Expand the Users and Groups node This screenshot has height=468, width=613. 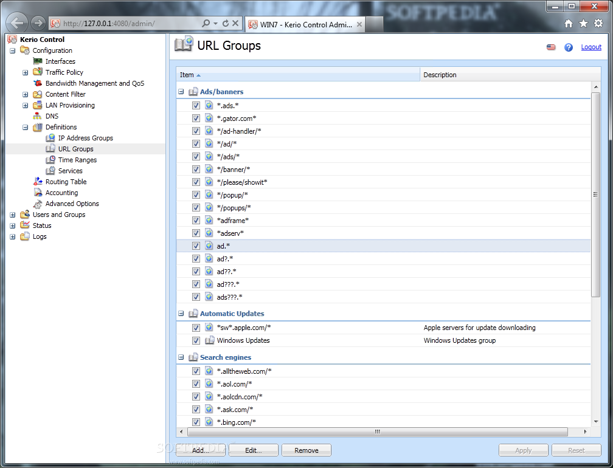pyautogui.click(x=13, y=215)
